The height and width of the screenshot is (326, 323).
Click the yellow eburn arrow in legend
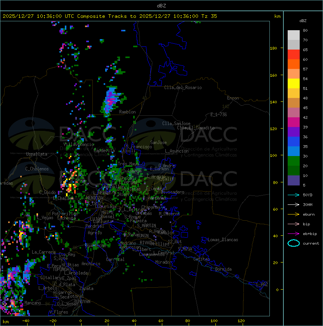click(x=293, y=214)
